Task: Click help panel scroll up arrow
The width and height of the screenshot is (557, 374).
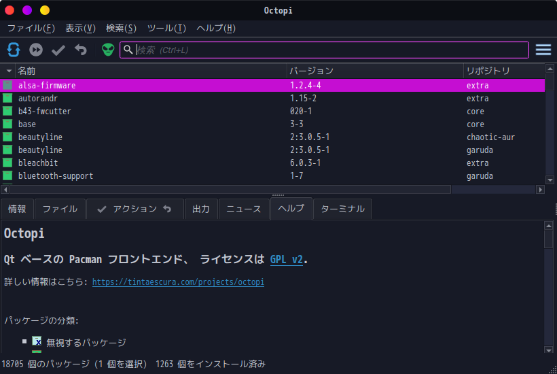Action: [548, 225]
